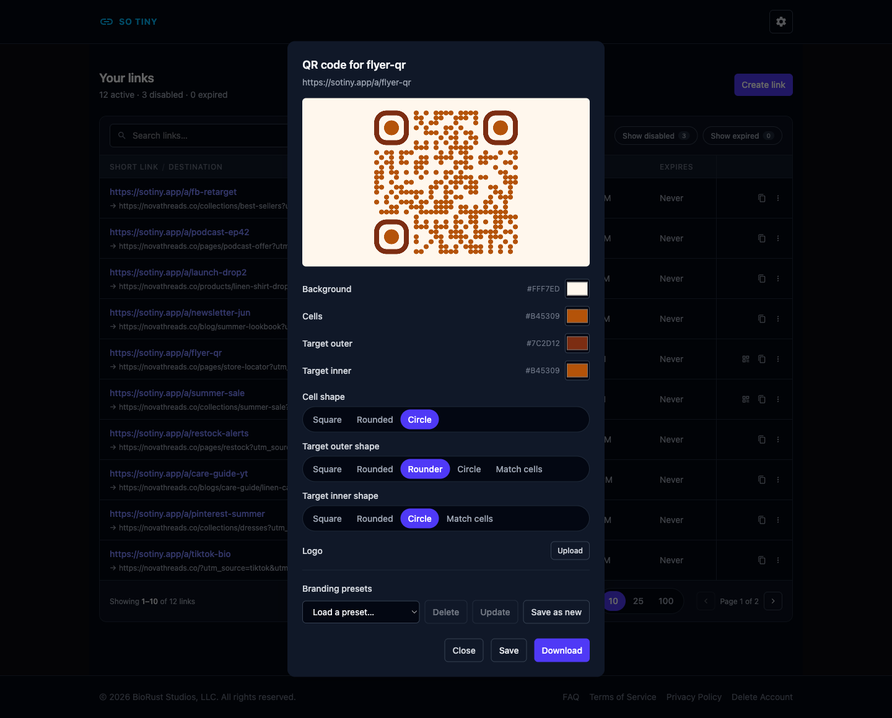Click the QR code preview image

point(446,183)
